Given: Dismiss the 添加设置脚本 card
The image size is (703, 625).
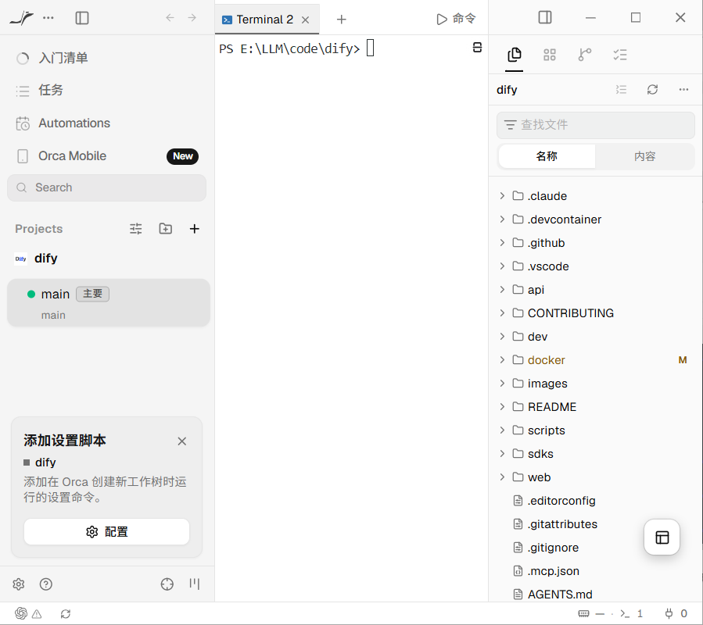Looking at the screenshot, I should (181, 441).
